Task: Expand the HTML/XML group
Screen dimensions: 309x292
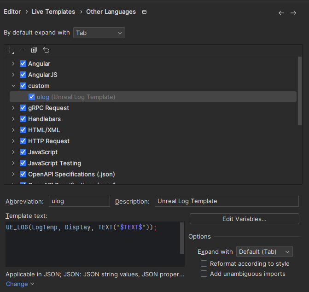Action: click(x=13, y=130)
